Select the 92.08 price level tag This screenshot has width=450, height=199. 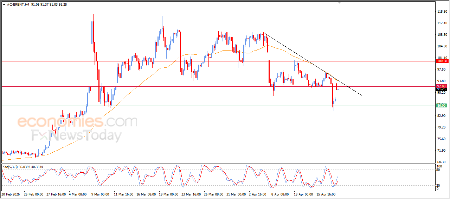[441, 86]
